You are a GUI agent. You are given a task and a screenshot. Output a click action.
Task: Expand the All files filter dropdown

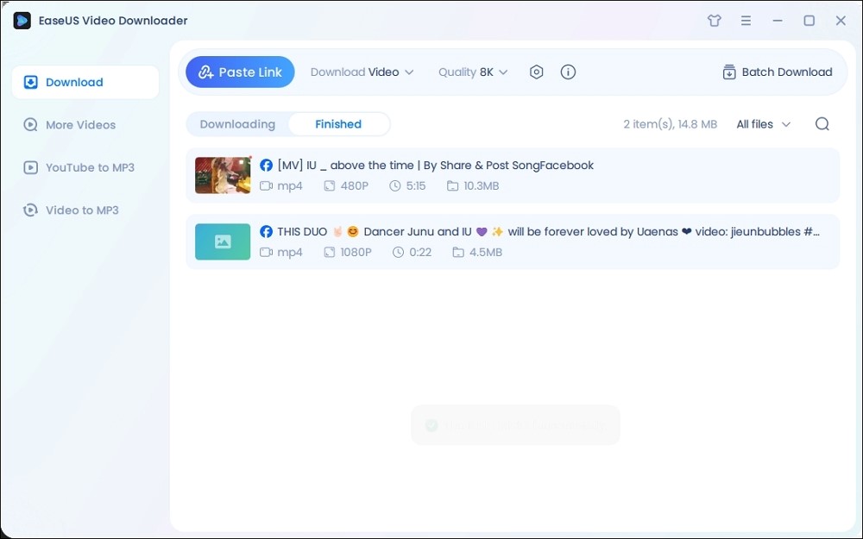coord(763,124)
